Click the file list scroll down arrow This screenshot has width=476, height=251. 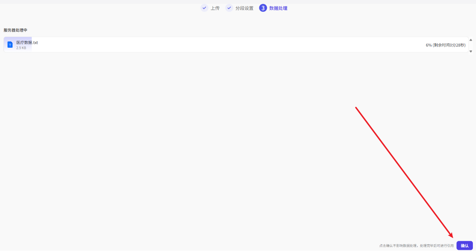[471, 51]
